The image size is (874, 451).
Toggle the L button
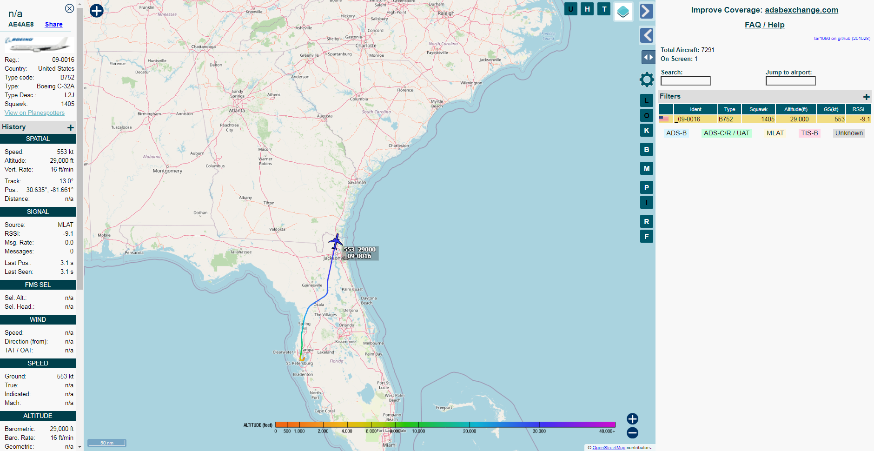(647, 100)
